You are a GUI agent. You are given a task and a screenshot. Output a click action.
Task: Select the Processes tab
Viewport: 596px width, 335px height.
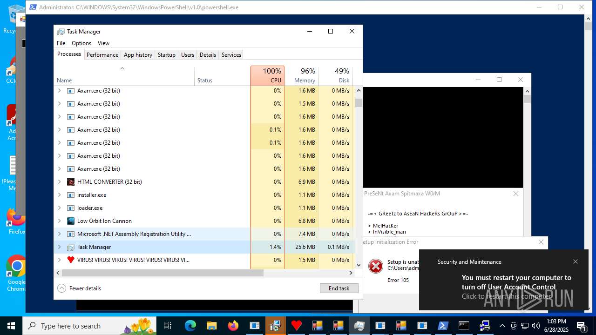tap(69, 54)
